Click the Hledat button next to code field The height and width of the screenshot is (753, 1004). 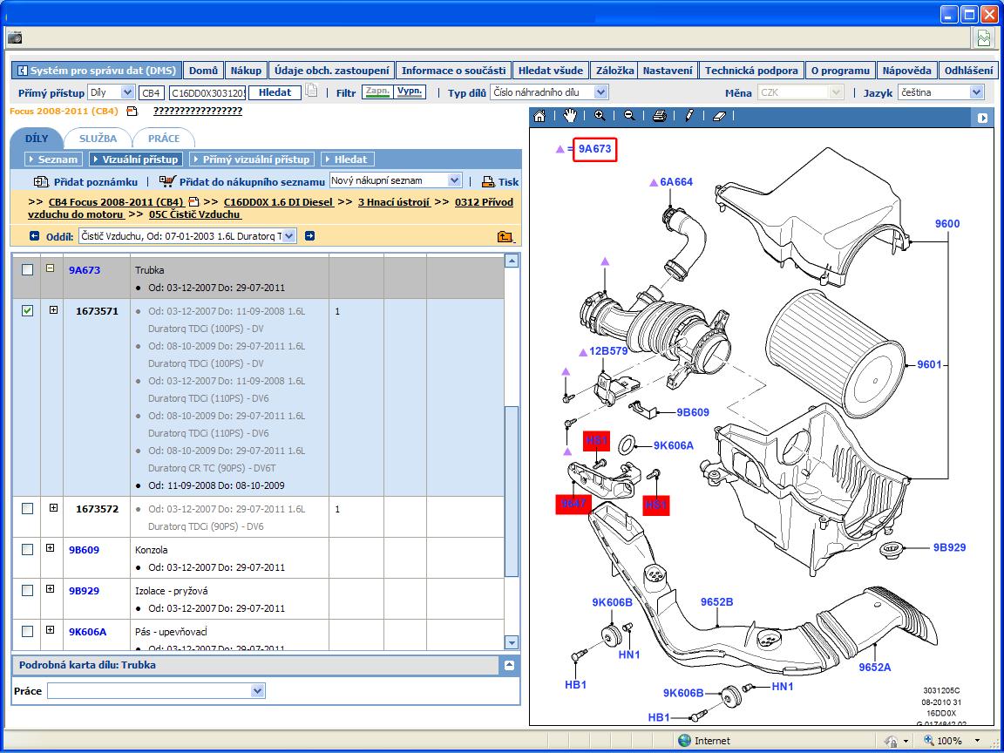click(275, 92)
